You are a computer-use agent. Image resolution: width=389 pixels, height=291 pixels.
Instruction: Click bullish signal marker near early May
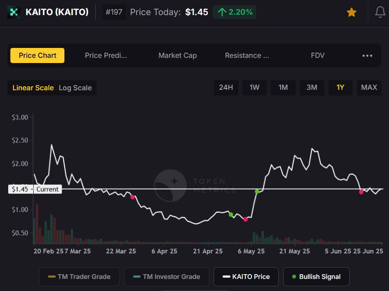(231, 215)
